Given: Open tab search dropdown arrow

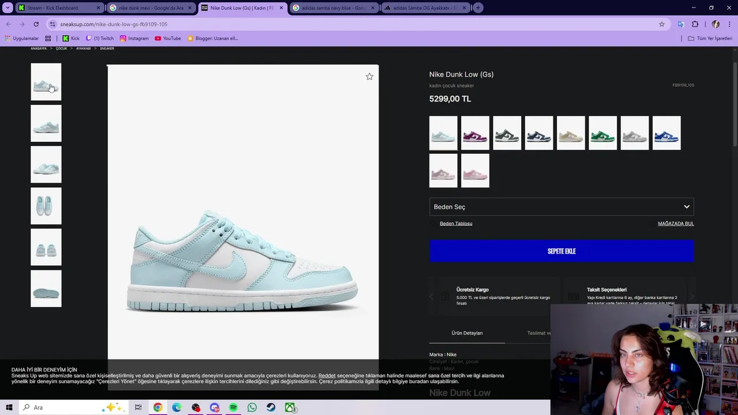Looking at the screenshot, I should (7, 8).
